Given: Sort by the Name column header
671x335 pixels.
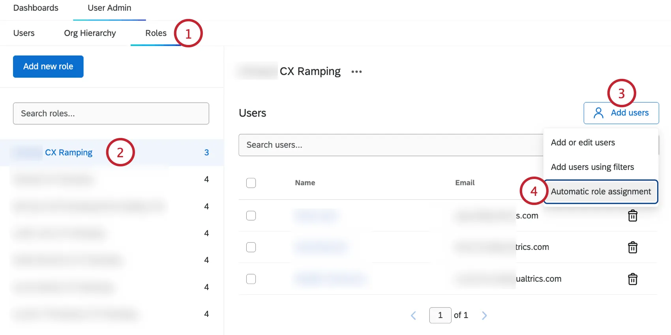Looking at the screenshot, I should (x=305, y=183).
